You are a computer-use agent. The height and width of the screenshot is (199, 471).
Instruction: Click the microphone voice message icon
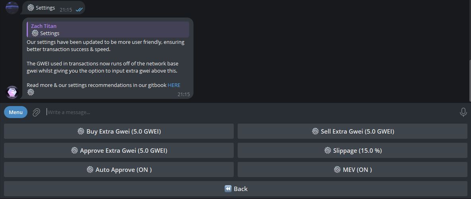(x=463, y=112)
